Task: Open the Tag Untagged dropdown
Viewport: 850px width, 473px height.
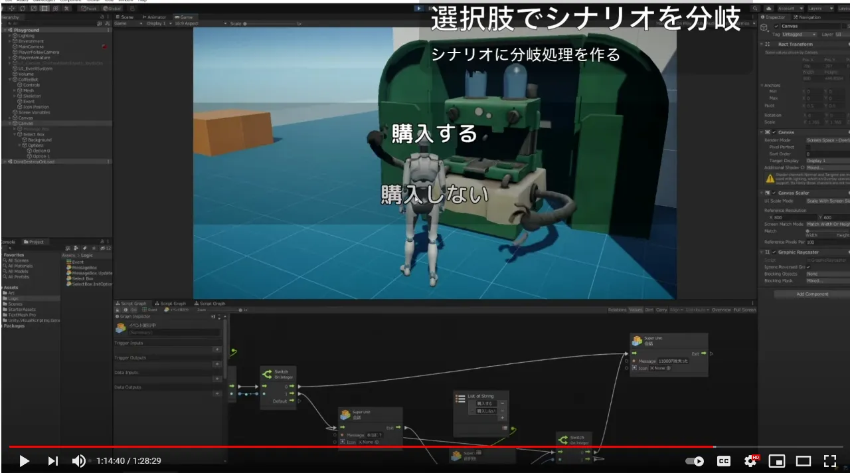Action: (x=794, y=34)
